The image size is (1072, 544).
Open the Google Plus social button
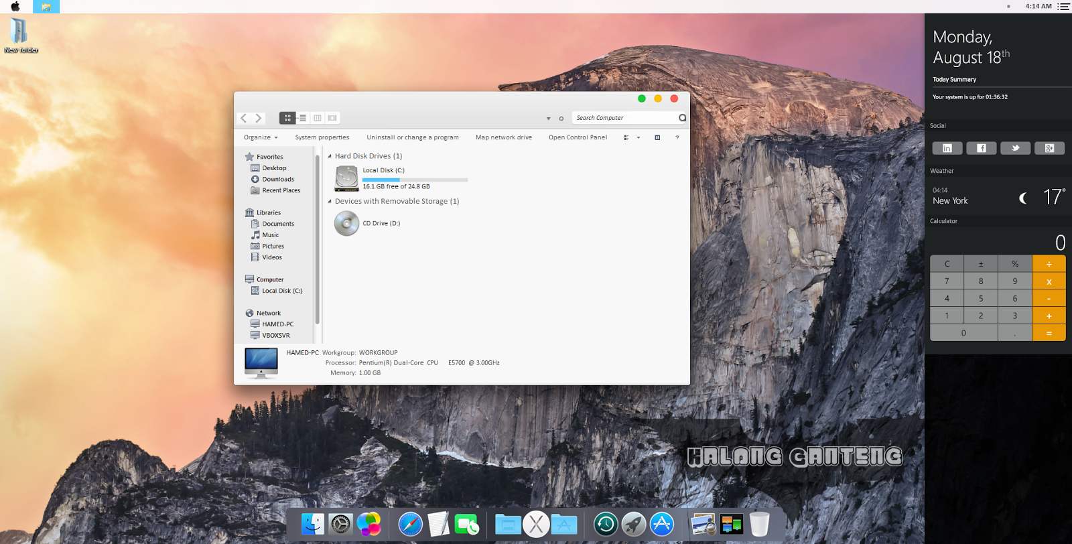pyautogui.click(x=1050, y=148)
